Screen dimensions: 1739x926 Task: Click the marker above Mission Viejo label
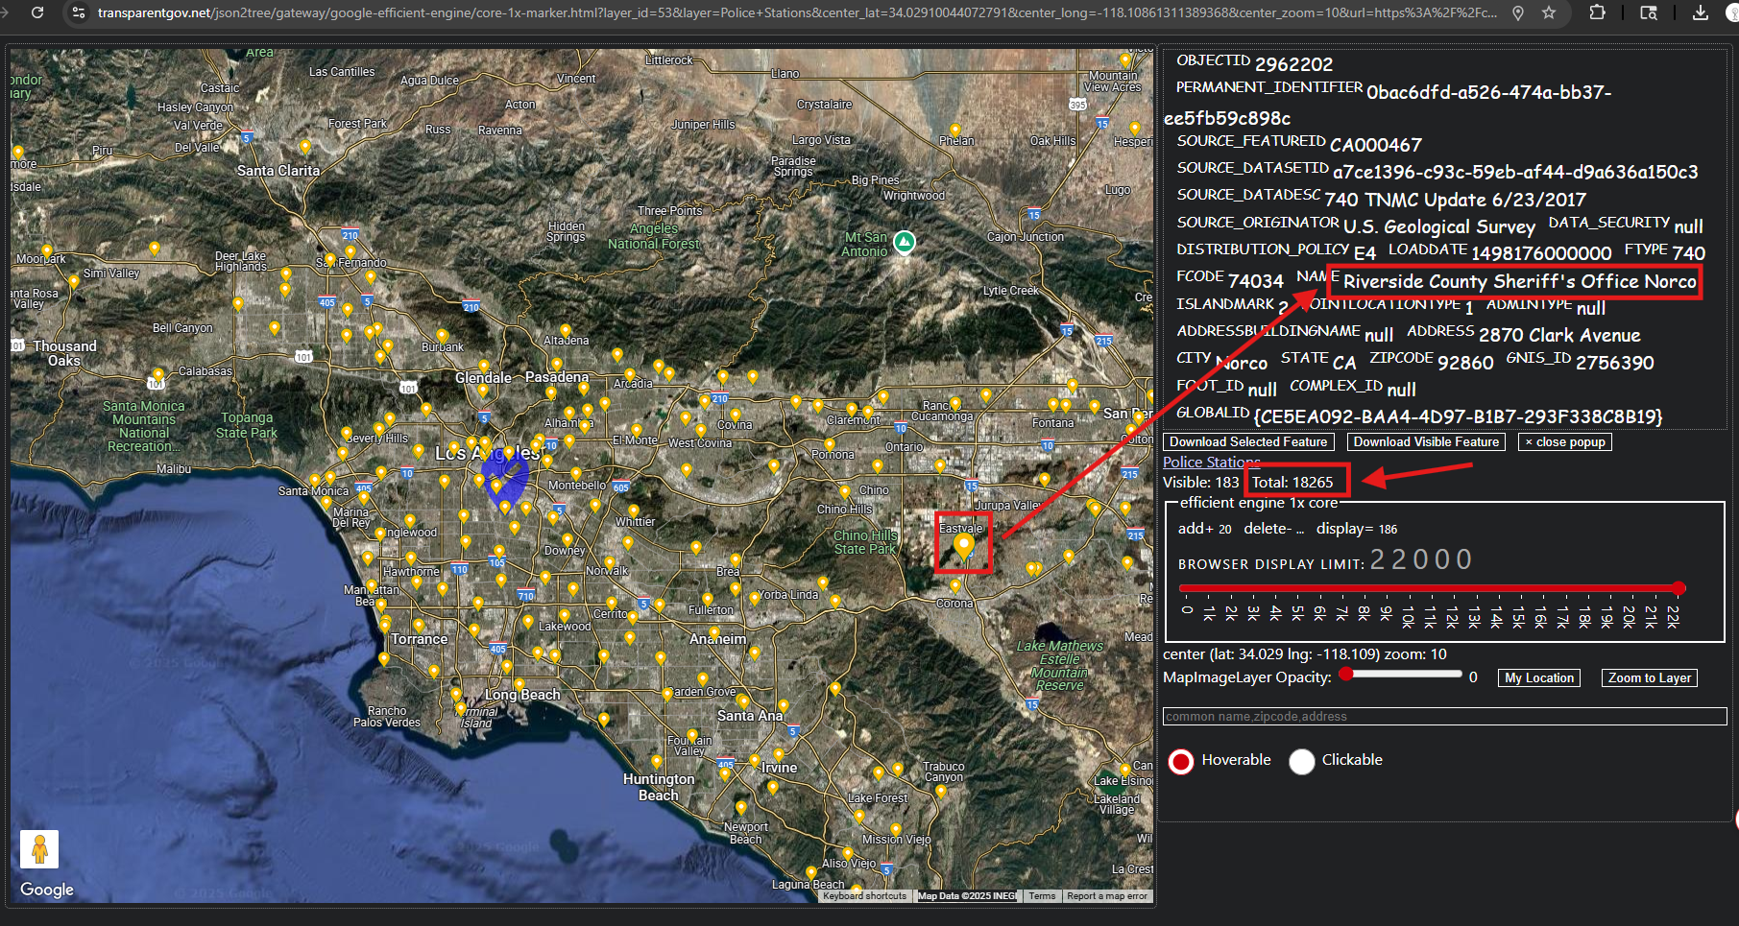click(895, 829)
